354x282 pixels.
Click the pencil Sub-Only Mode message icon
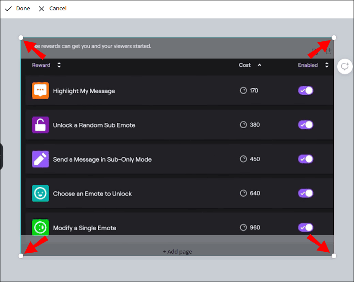pos(40,159)
